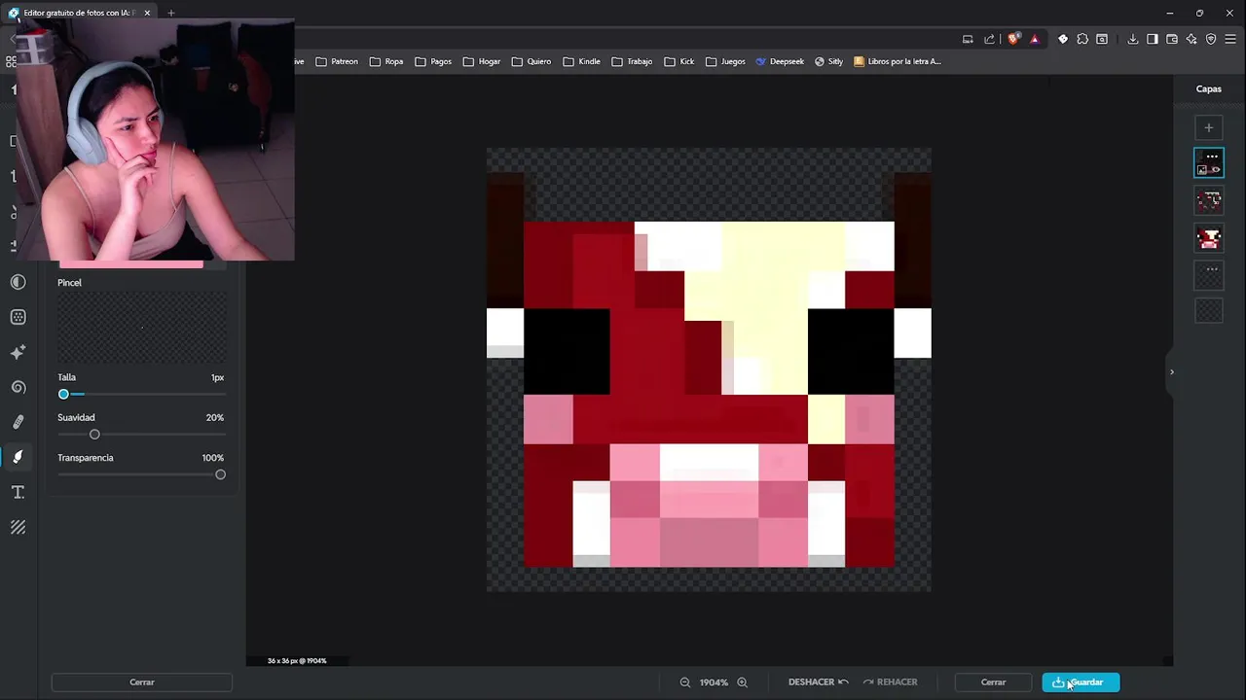Switch to the Editor gratuito de fotos tab
The width and height of the screenshot is (1246, 700).
pyautogui.click(x=81, y=13)
